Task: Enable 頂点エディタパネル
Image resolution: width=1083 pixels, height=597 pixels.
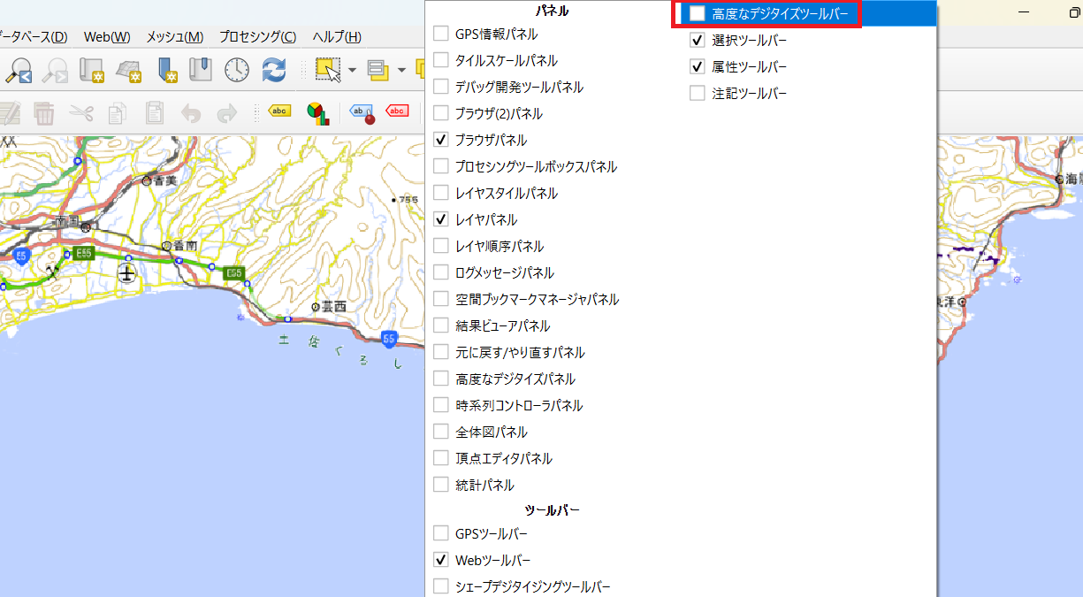Action: tap(441, 458)
